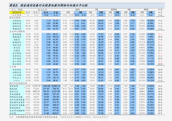Select the yellow date cell 2013/2/16

pos(17,12)
